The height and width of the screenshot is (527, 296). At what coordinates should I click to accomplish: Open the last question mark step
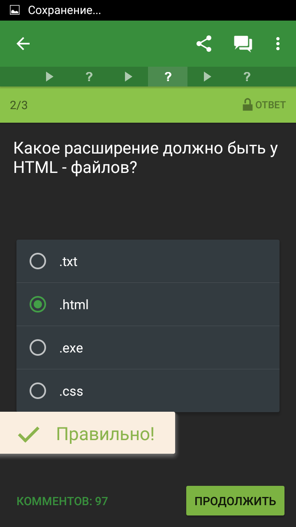(247, 77)
